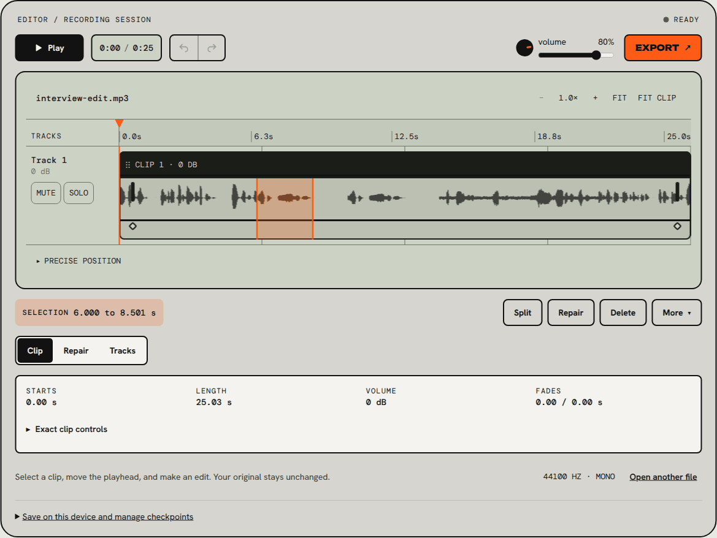Image resolution: width=717 pixels, height=538 pixels.
Task: Click the round volume knob icon
Action: (x=524, y=48)
